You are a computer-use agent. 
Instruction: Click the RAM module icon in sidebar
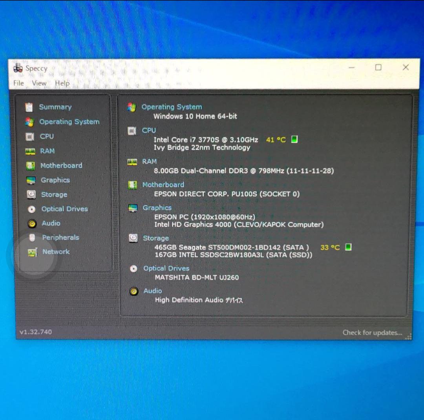click(30, 151)
